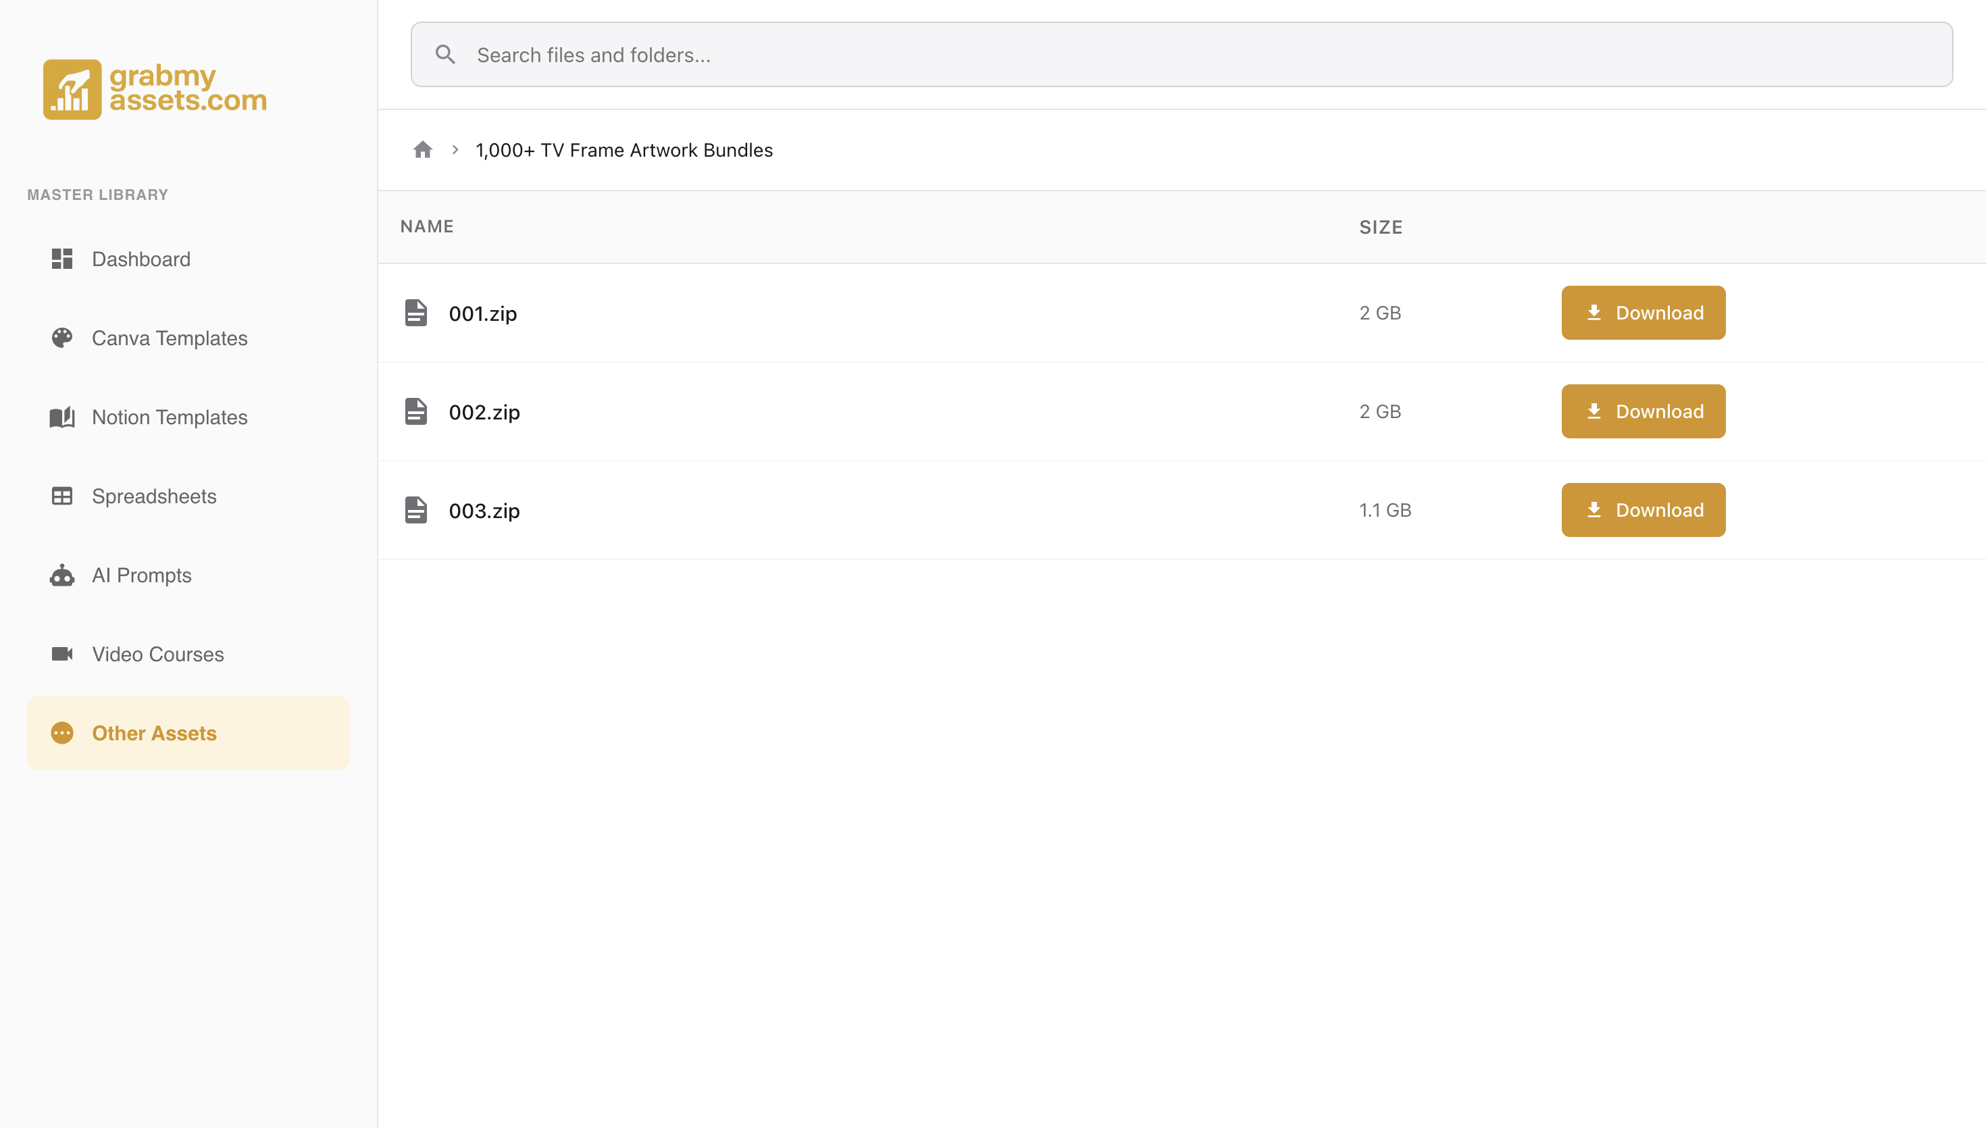Click the home breadcrumb icon
Screen dimensions: 1986x1128
(x=422, y=149)
